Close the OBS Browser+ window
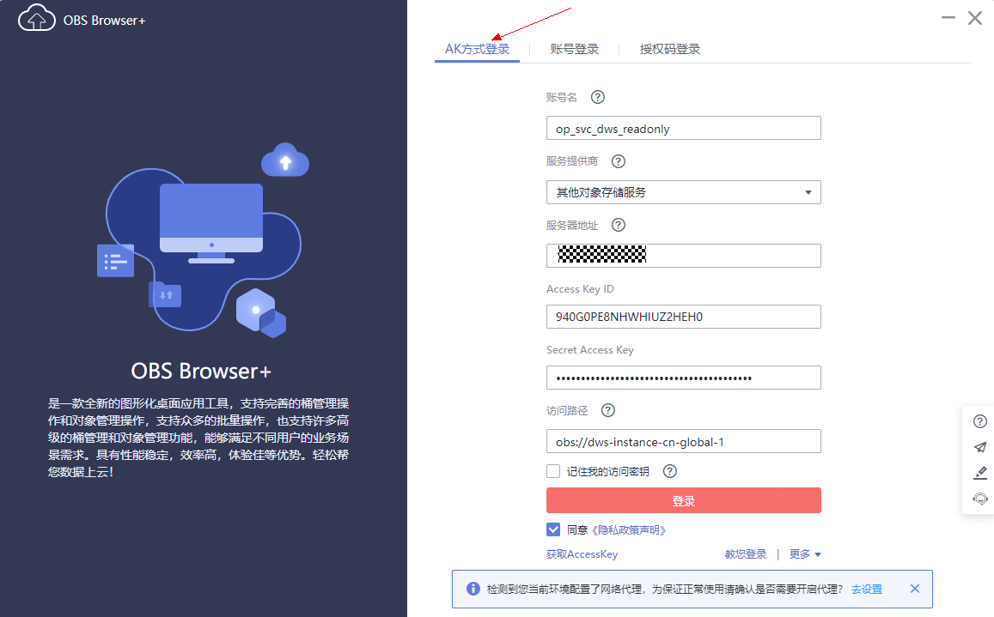The height and width of the screenshot is (617, 994). pos(975,18)
